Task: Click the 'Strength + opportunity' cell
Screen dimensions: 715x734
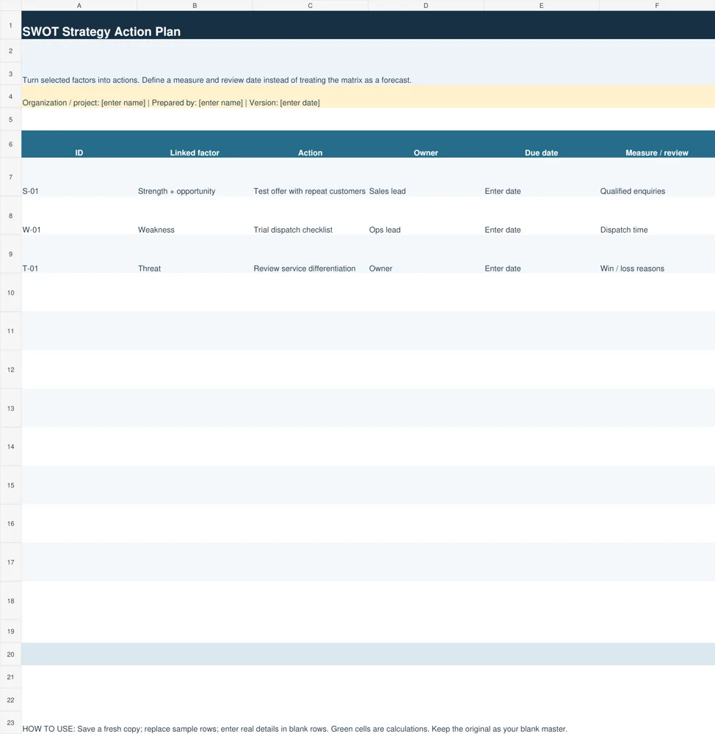Action: click(x=195, y=177)
